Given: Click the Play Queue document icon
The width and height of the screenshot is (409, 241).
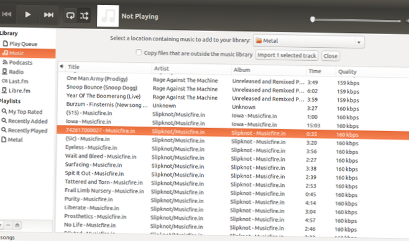Looking at the screenshot, I should (x=5, y=43).
